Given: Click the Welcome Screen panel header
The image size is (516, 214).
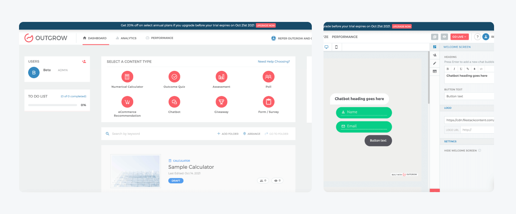Looking at the screenshot, I should coord(467,47).
